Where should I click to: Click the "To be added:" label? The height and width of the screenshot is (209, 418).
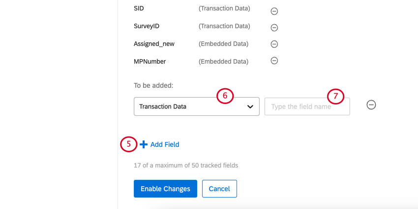[x=153, y=85]
